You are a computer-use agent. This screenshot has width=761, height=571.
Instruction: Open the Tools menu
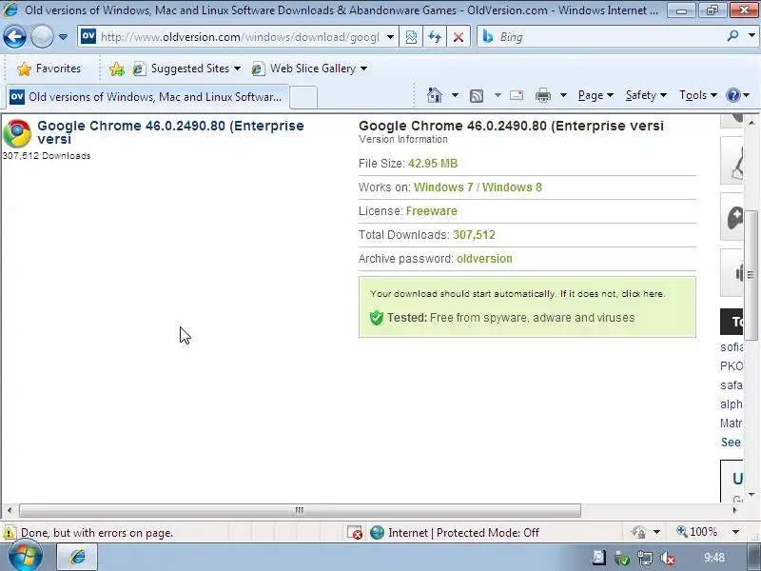pyautogui.click(x=698, y=95)
